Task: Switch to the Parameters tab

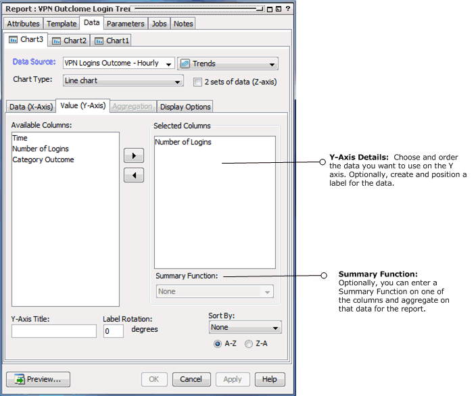Action: click(x=126, y=24)
